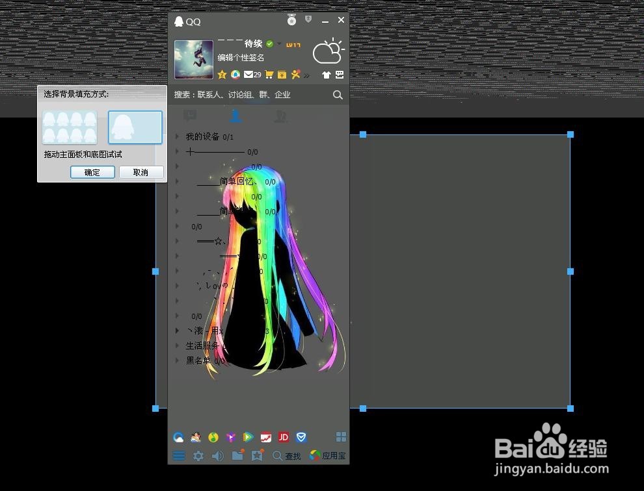The height and width of the screenshot is (491, 644).
Task: Open the online status dropdown arrow
Action: (x=279, y=44)
